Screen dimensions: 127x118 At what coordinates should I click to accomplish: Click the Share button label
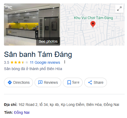(x=98, y=82)
